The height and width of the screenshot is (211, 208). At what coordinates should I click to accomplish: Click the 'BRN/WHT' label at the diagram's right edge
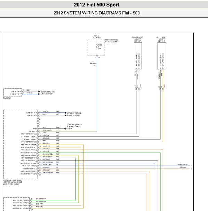click(x=184, y=167)
